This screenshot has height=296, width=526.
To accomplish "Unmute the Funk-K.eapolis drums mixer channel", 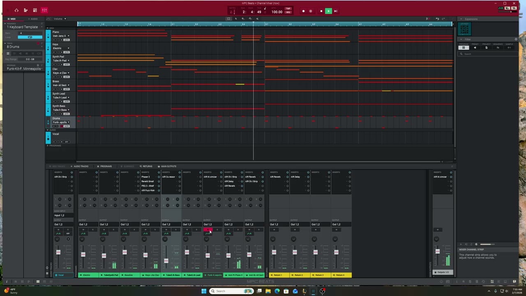I will click(208, 229).
